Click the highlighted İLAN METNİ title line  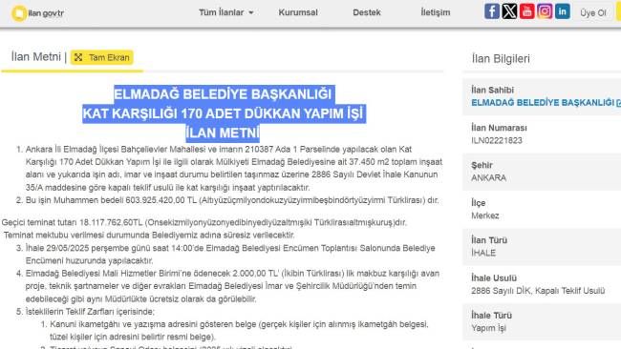tap(223, 133)
